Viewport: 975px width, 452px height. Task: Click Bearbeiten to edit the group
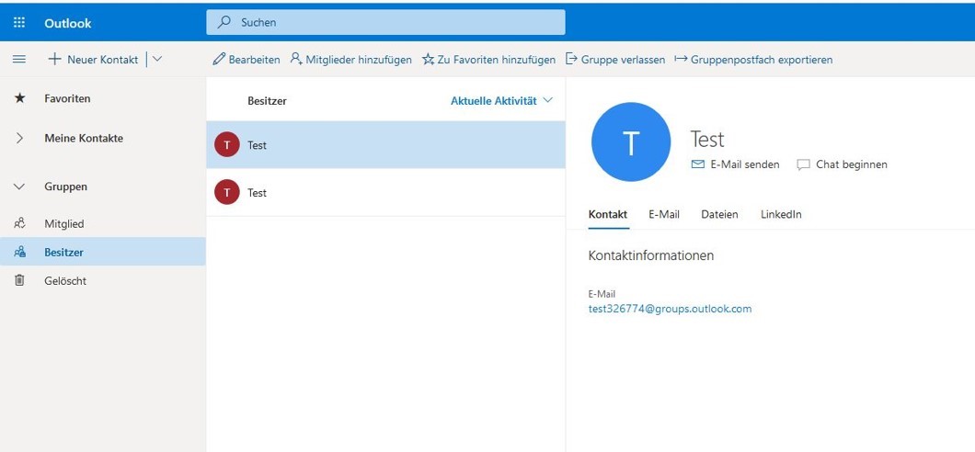(x=247, y=60)
